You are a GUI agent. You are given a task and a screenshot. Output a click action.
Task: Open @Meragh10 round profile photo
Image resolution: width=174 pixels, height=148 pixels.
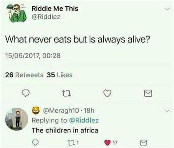click(17, 119)
